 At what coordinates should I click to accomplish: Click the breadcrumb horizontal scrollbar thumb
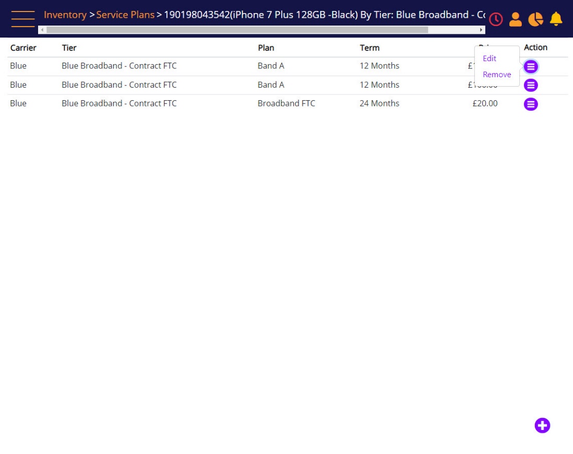click(237, 30)
